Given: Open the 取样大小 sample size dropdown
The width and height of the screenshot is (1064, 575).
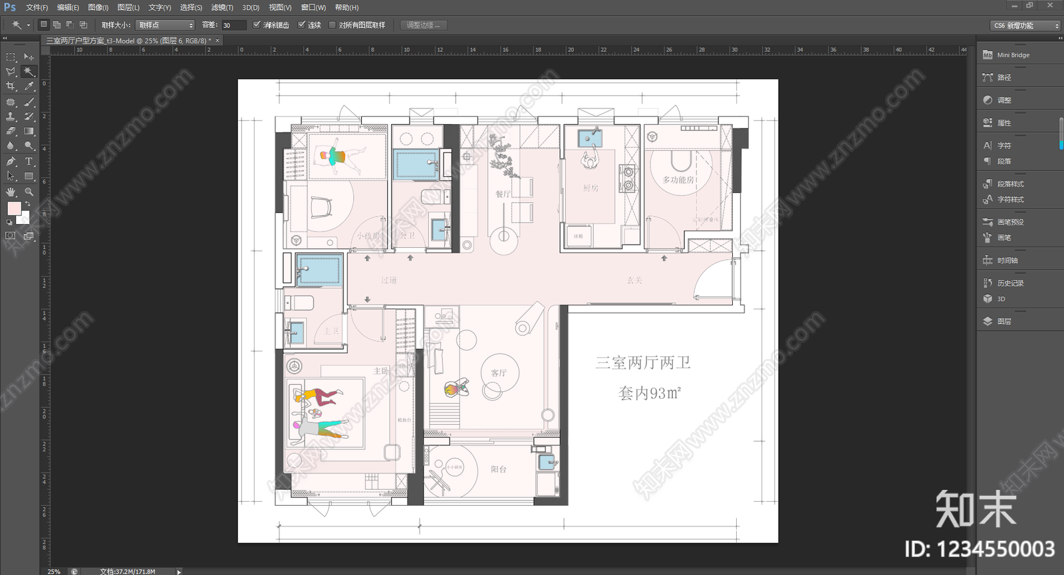Looking at the screenshot, I should [x=165, y=25].
